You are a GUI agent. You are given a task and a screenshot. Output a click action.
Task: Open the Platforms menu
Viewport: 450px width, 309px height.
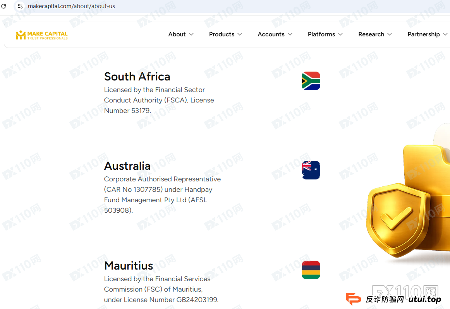click(321, 34)
